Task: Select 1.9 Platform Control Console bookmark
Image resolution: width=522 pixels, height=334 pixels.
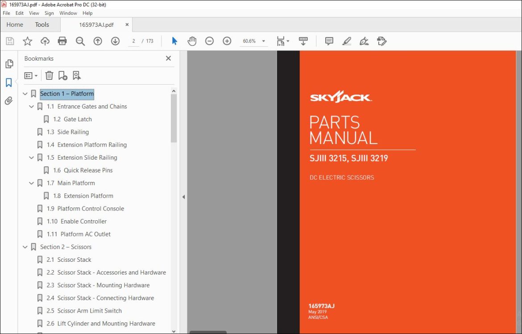Action: click(x=85, y=209)
